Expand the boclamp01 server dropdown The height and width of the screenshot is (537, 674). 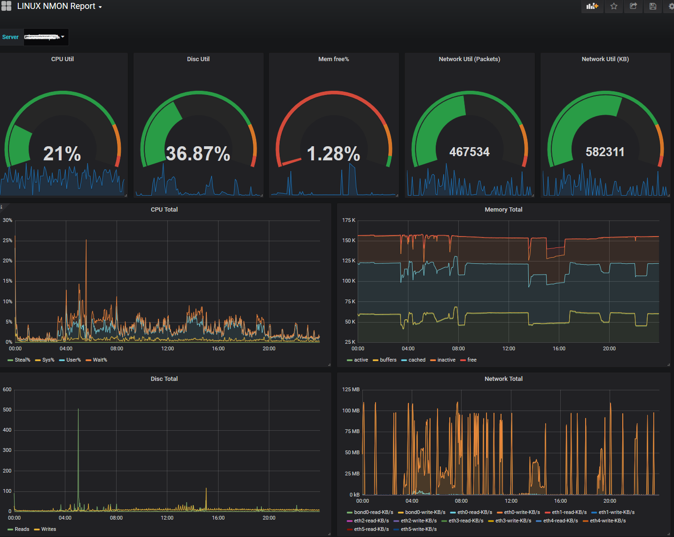46,37
